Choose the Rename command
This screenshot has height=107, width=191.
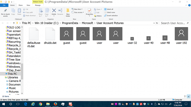tap(60, 12)
